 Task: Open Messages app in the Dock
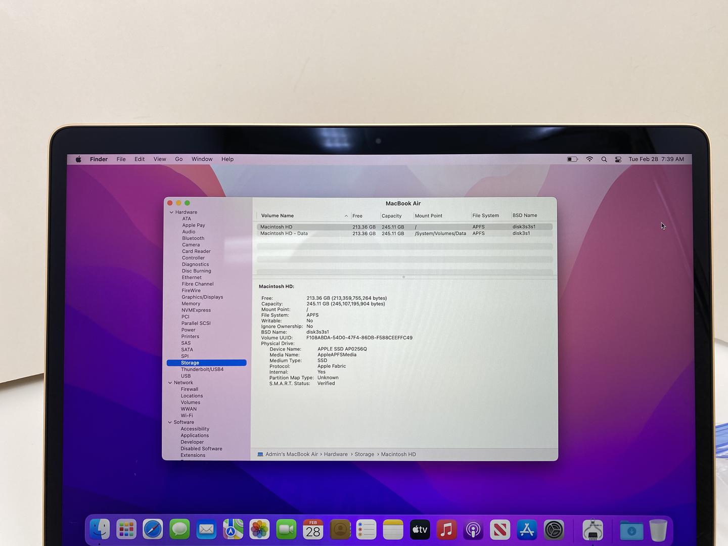179,529
